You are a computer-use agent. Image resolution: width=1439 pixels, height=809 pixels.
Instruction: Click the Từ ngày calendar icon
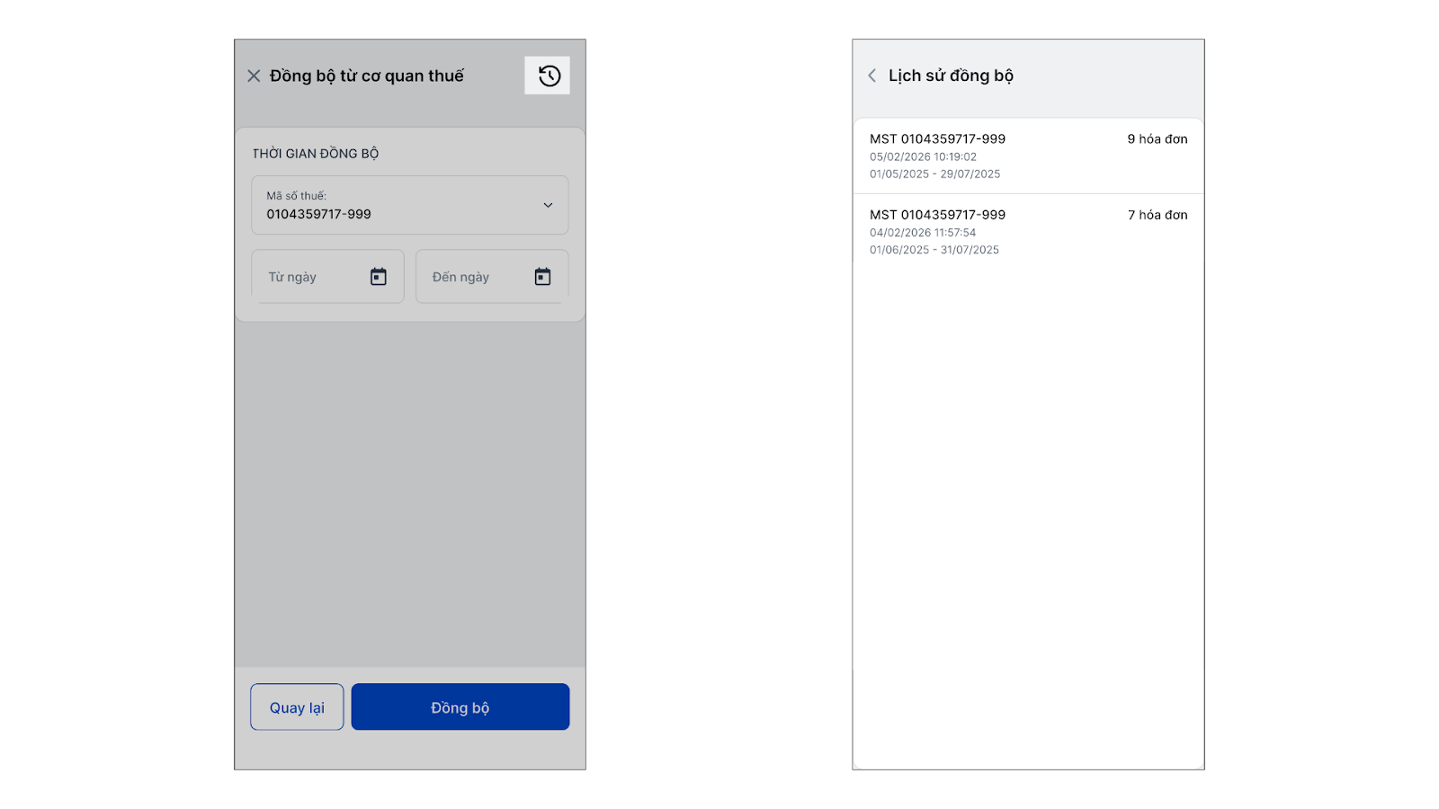[379, 277]
